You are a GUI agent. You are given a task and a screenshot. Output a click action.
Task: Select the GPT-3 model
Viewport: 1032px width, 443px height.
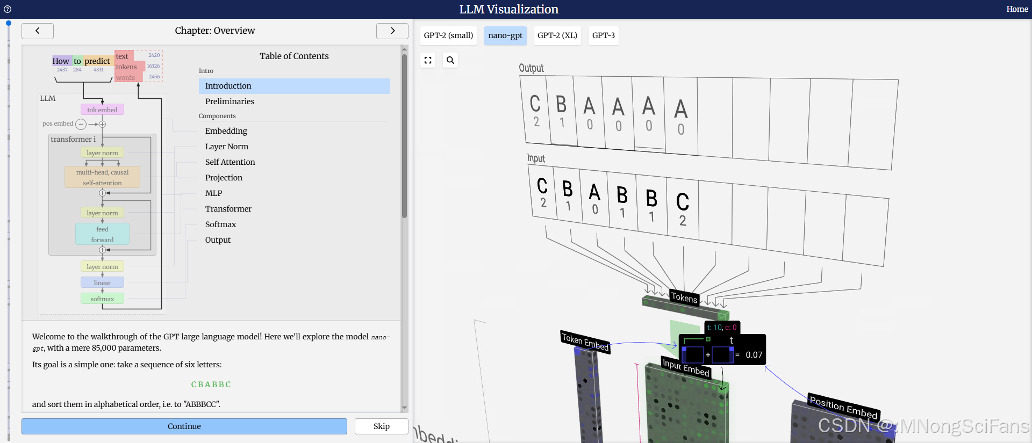coord(603,35)
